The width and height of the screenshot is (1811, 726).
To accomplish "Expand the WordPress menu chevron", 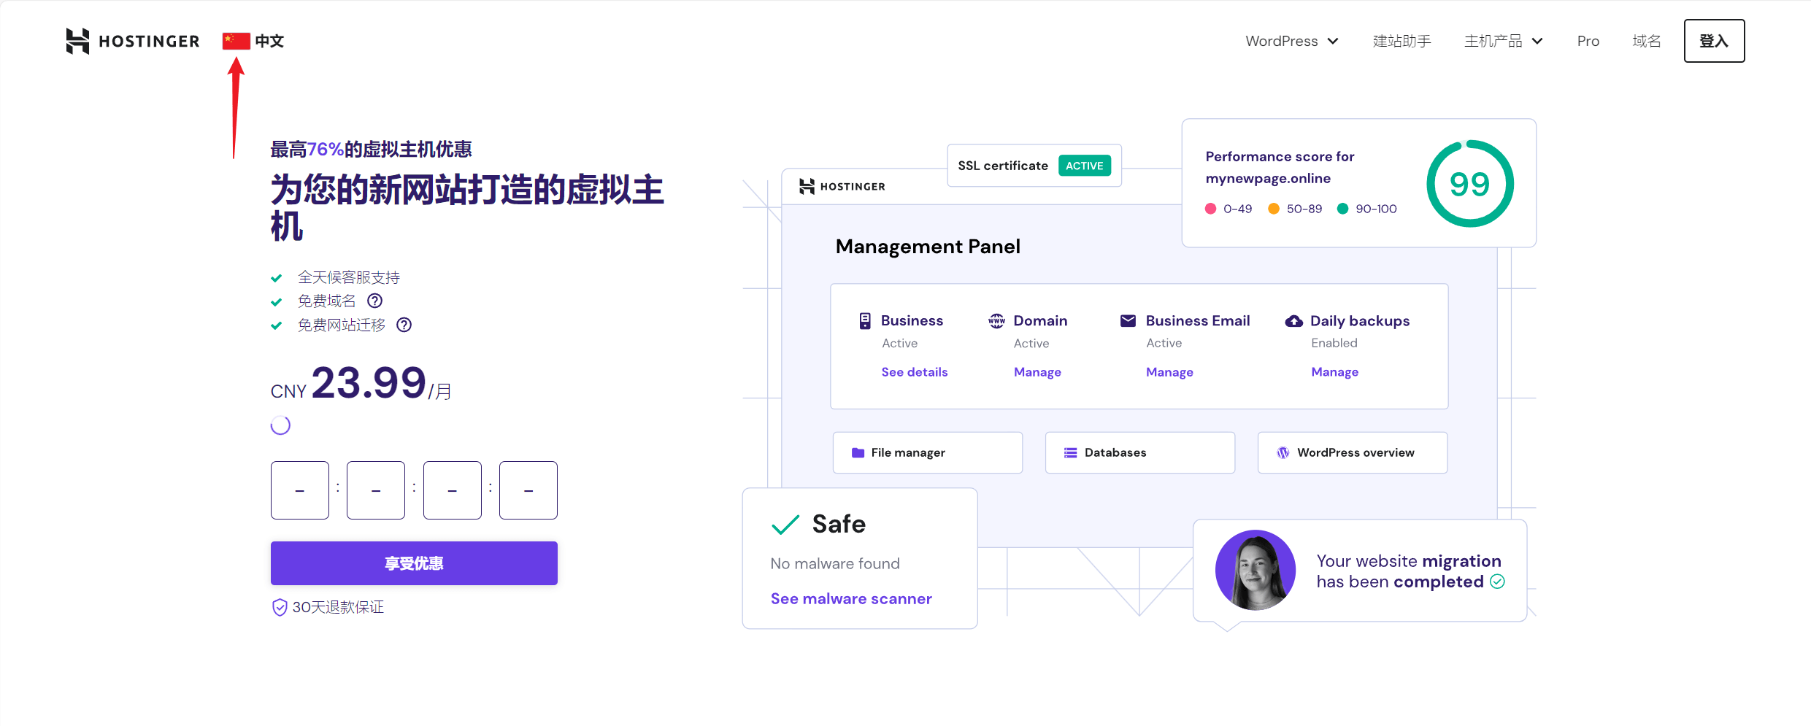I will (x=1333, y=42).
